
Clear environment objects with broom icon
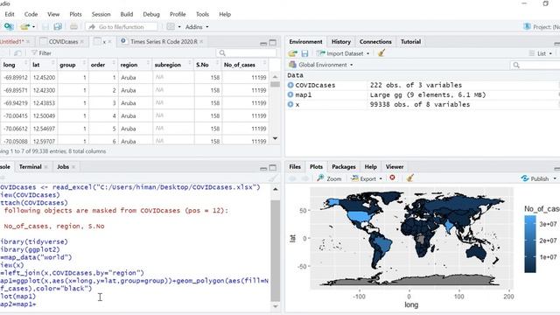pyautogui.click(x=381, y=53)
